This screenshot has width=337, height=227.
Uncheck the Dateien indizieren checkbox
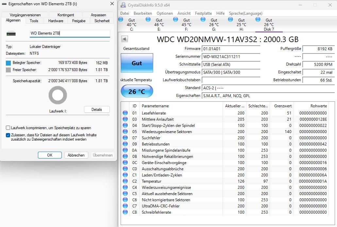(8, 135)
